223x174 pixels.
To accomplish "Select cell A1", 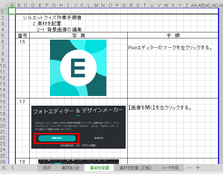I will click(x=12, y=11).
